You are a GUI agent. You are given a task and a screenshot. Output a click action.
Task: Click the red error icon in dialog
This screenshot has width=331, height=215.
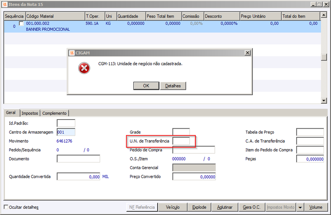[x=84, y=68]
